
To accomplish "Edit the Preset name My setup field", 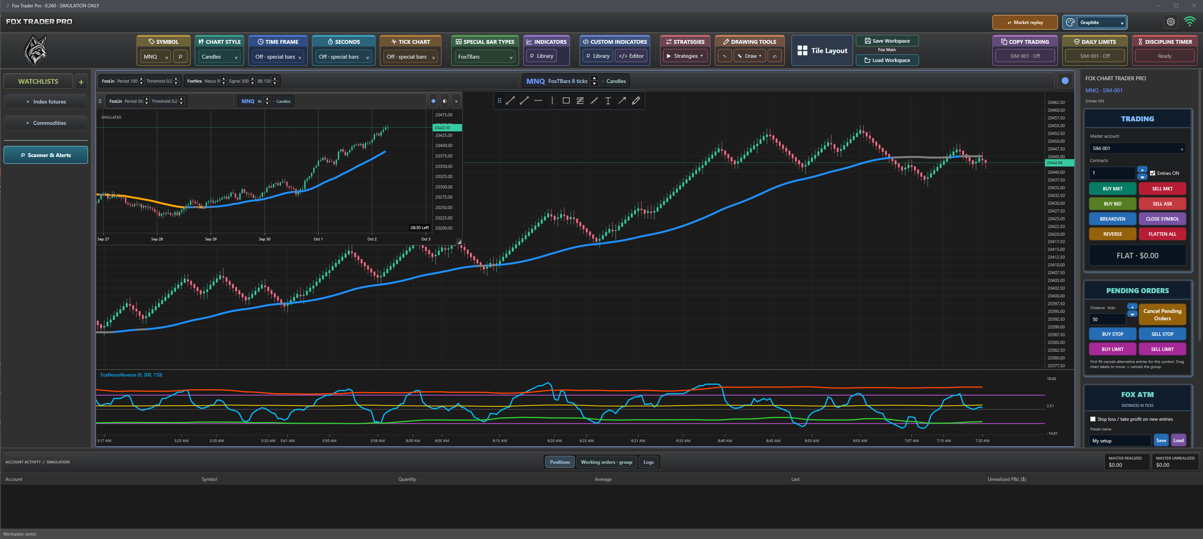I will (1120, 441).
